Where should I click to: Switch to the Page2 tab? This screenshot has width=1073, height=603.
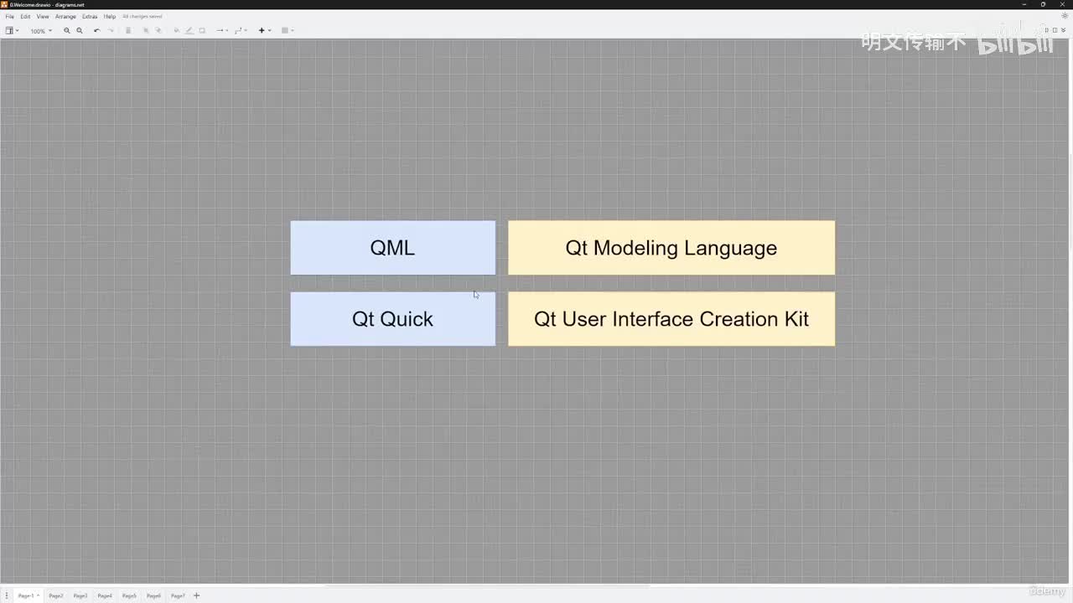point(56,595)
